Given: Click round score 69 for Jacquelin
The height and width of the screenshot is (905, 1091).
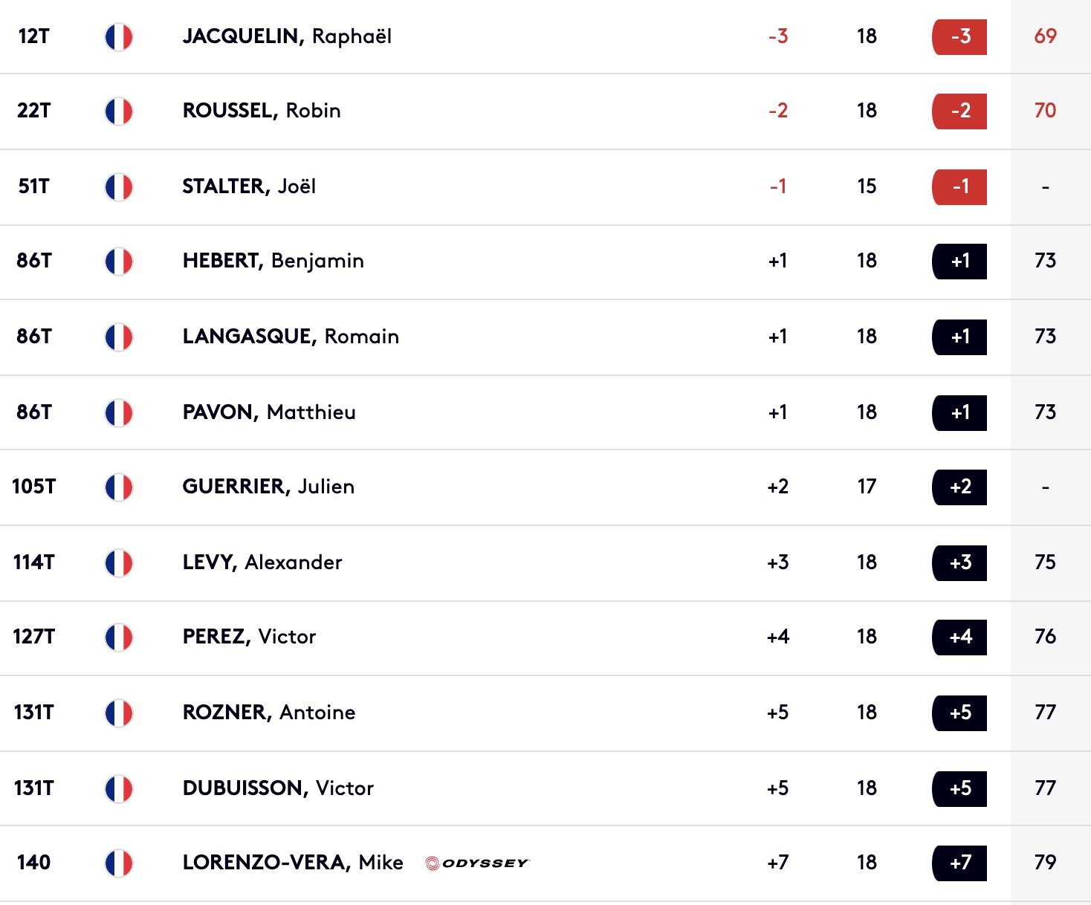Looking at the screenshot, I should coord(1045,36).
